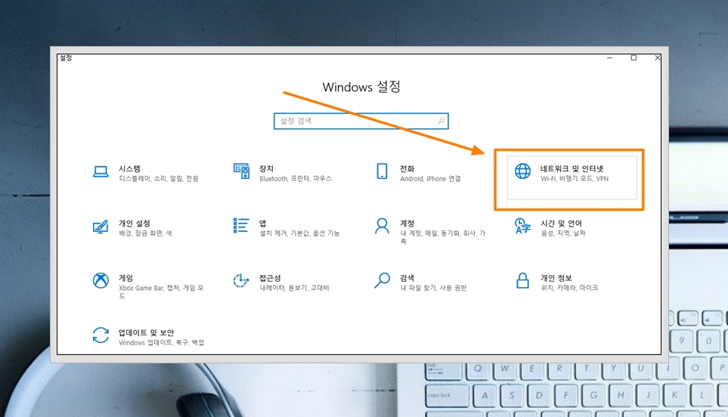Screen dimensions: 728x417
Task: Open the 장치 keyboard and speaker icon
Action: point(241,171)
